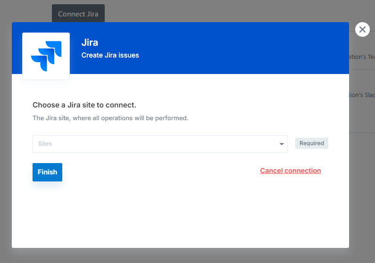Click the 'Choose a Jira site to connect.' heading
Screen dimensions: 375x263
[84, 105]
